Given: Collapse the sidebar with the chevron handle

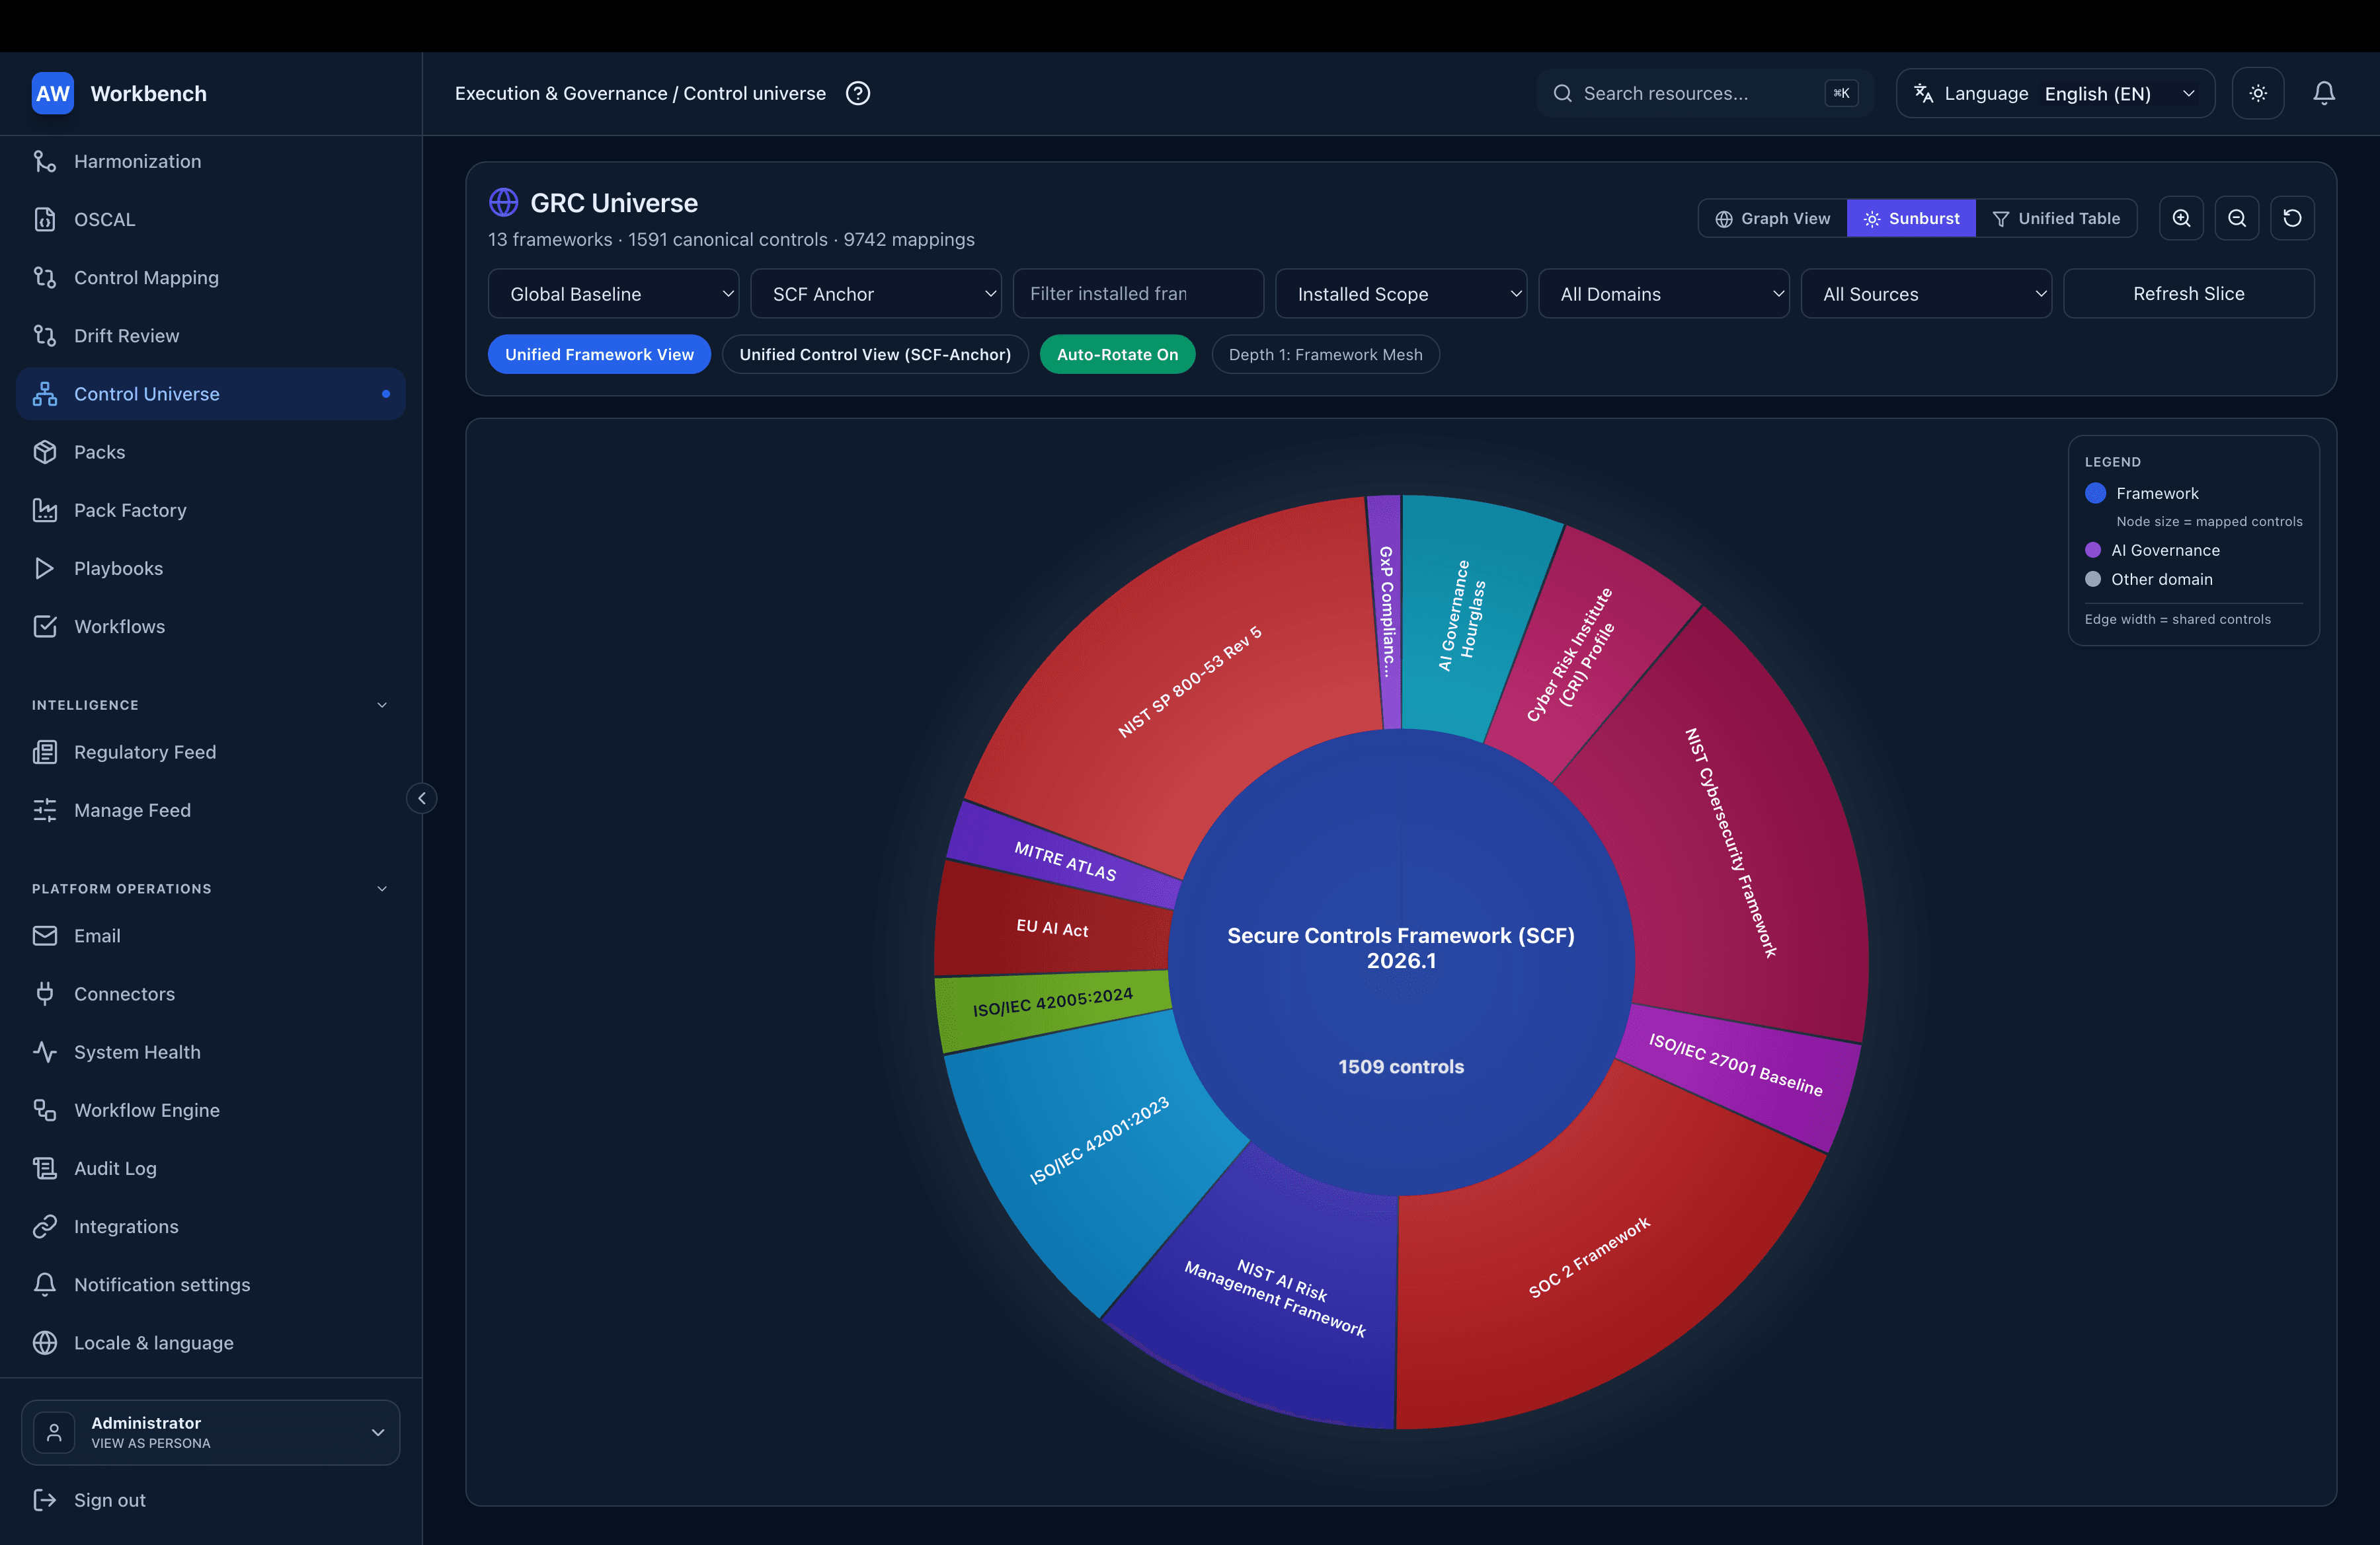Looking at the screenshot, I should click(x=422, y=798).
